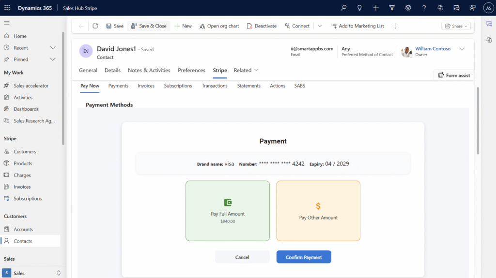The height and width of the screenshot is (278, 496).
Task: Collapse the hamburger site map menu
Action: click(7, 23)
